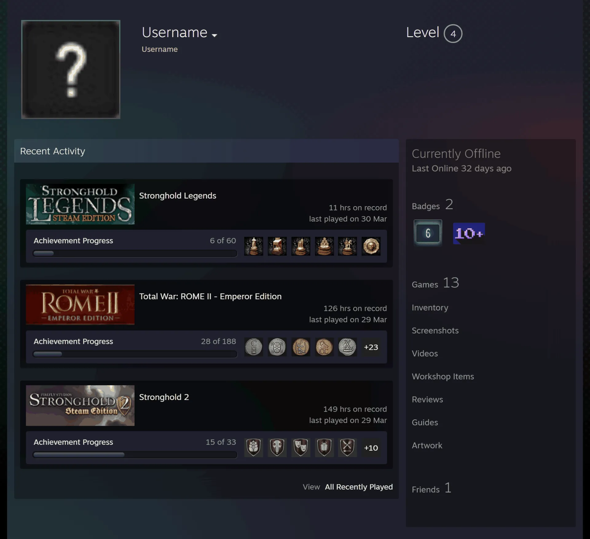View All Recently Played games
Screen dimensions: 590x539
359,487
